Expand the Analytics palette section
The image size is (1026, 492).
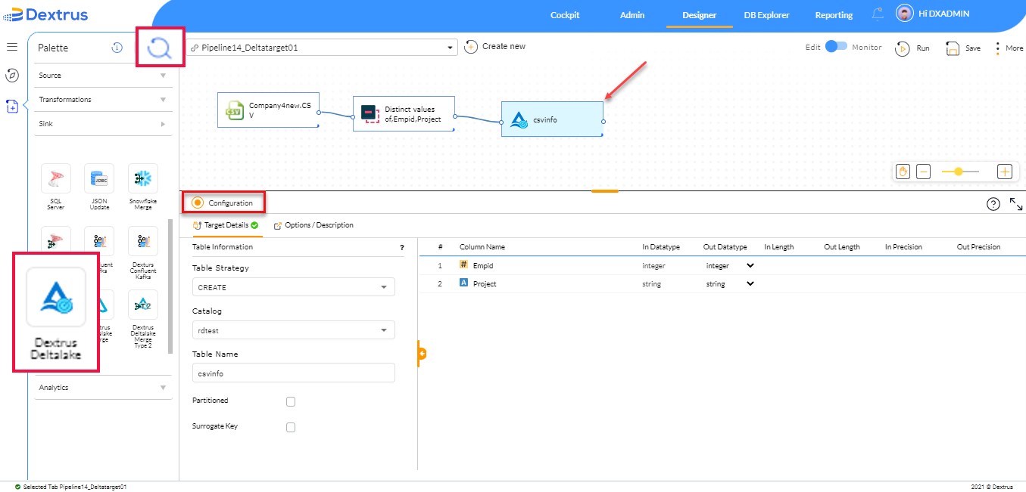pos(103,388)
